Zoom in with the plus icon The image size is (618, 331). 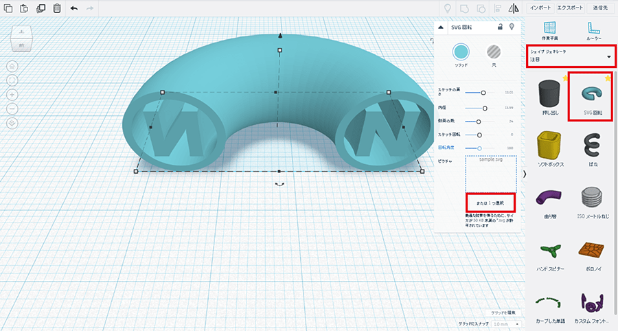point(12,95)
